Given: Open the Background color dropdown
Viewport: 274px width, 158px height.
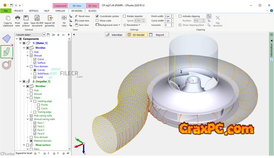Looking at the screenshot, I should pos(108,25).
